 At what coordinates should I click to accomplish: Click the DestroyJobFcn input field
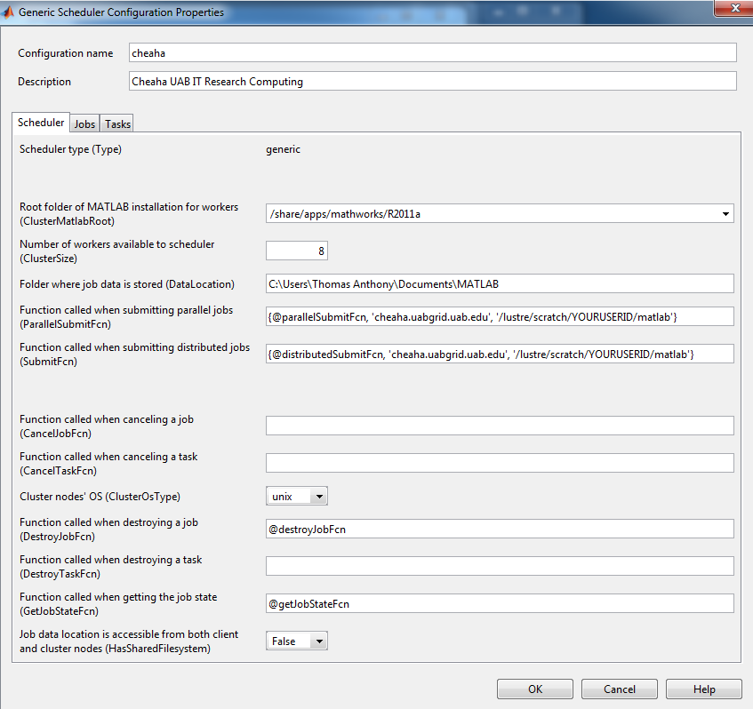pos(500,529)
